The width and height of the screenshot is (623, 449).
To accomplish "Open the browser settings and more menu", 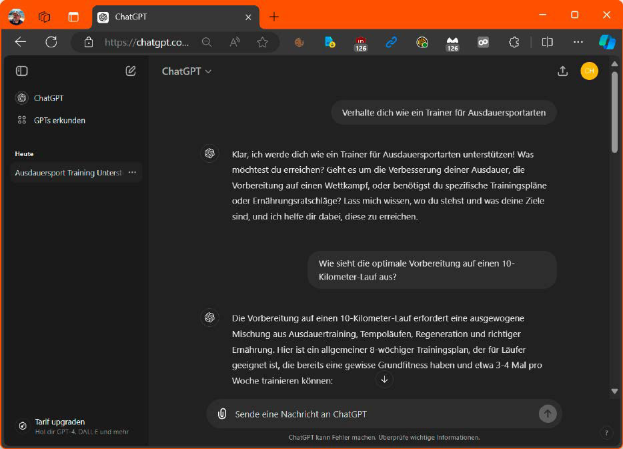I will pos(578,42).
